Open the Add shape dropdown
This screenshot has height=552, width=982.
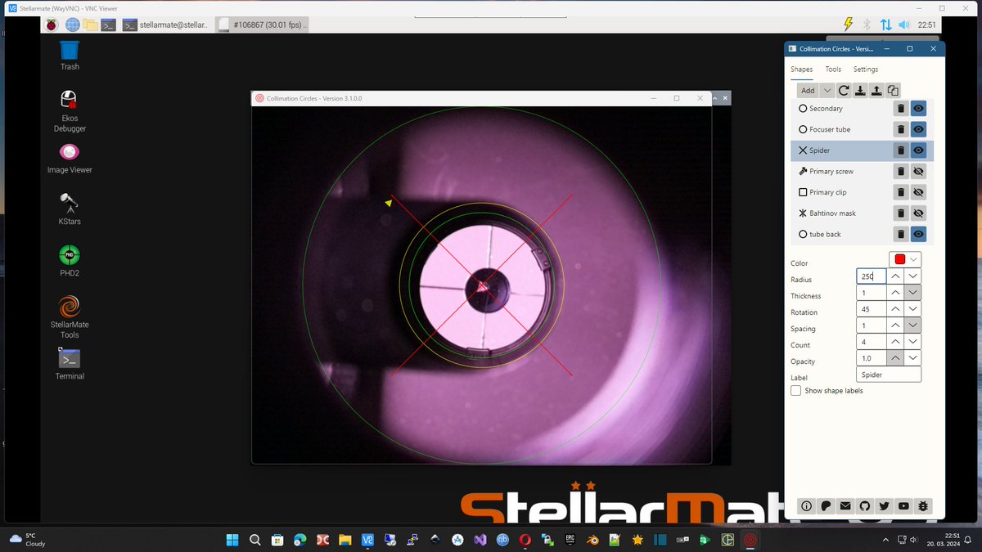[x=827, y=90]
